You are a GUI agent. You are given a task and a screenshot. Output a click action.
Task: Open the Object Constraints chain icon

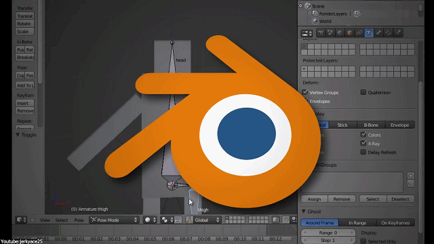[x=359, y=33]
